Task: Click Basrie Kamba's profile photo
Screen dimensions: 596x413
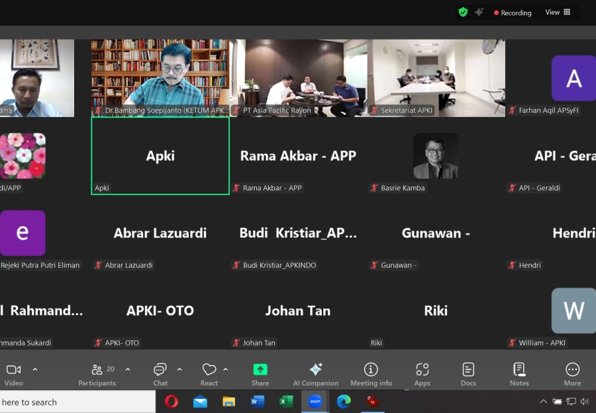Action: [x=436, y=155]
